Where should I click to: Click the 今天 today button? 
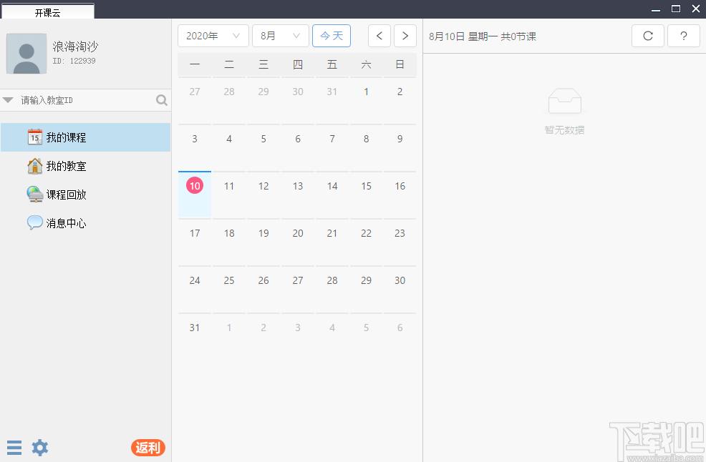point(332,36)
